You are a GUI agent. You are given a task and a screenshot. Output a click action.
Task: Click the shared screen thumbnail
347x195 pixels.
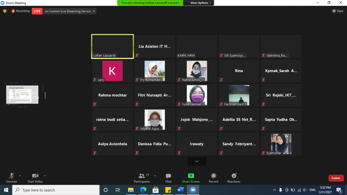22,95
